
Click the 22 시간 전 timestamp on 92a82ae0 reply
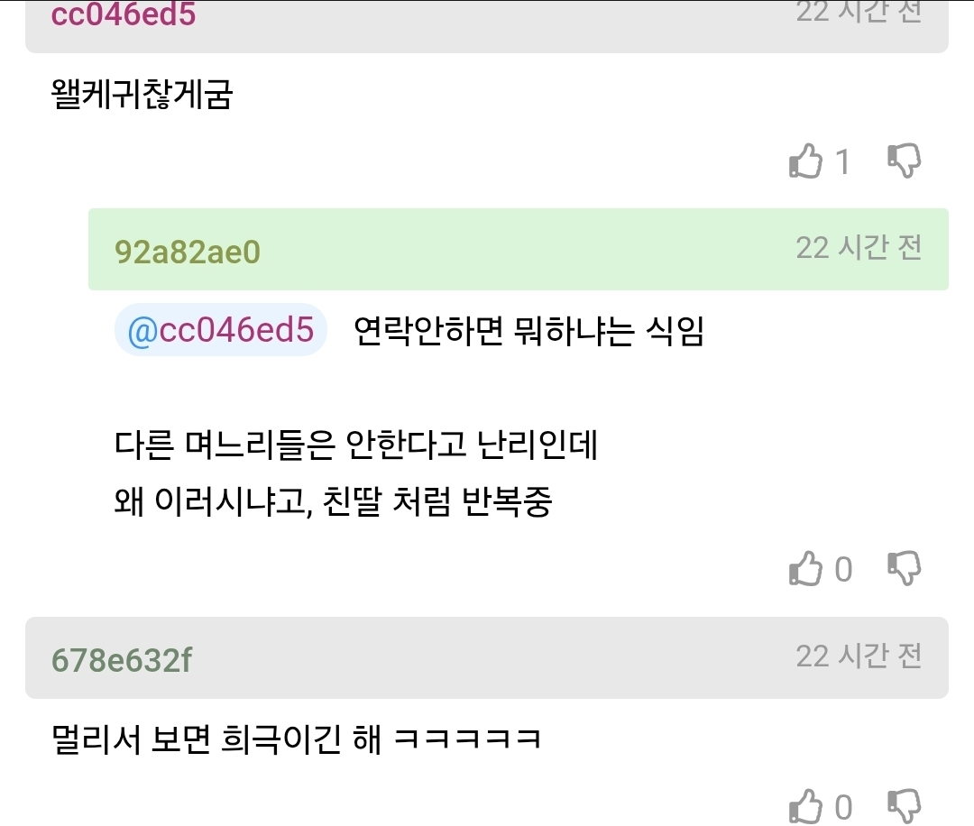859,248
